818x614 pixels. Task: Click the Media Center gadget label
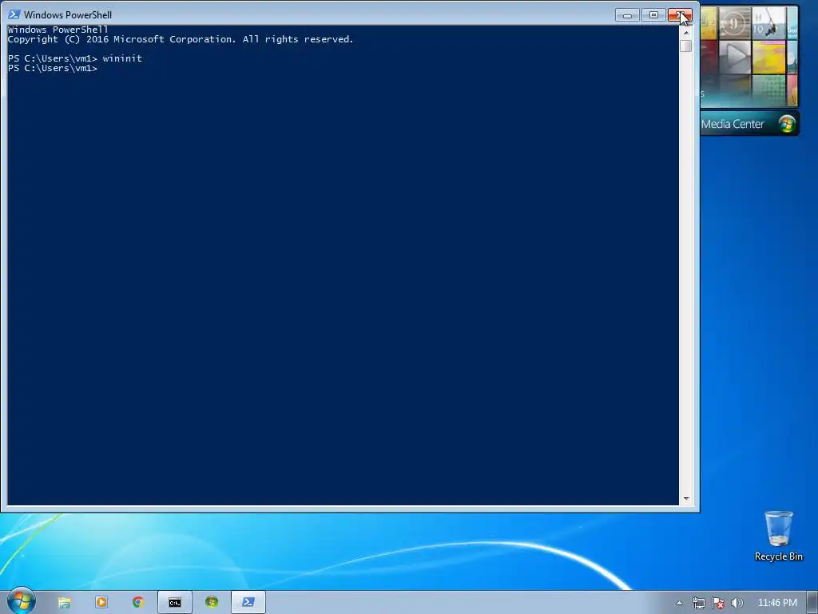pos(733,124)
